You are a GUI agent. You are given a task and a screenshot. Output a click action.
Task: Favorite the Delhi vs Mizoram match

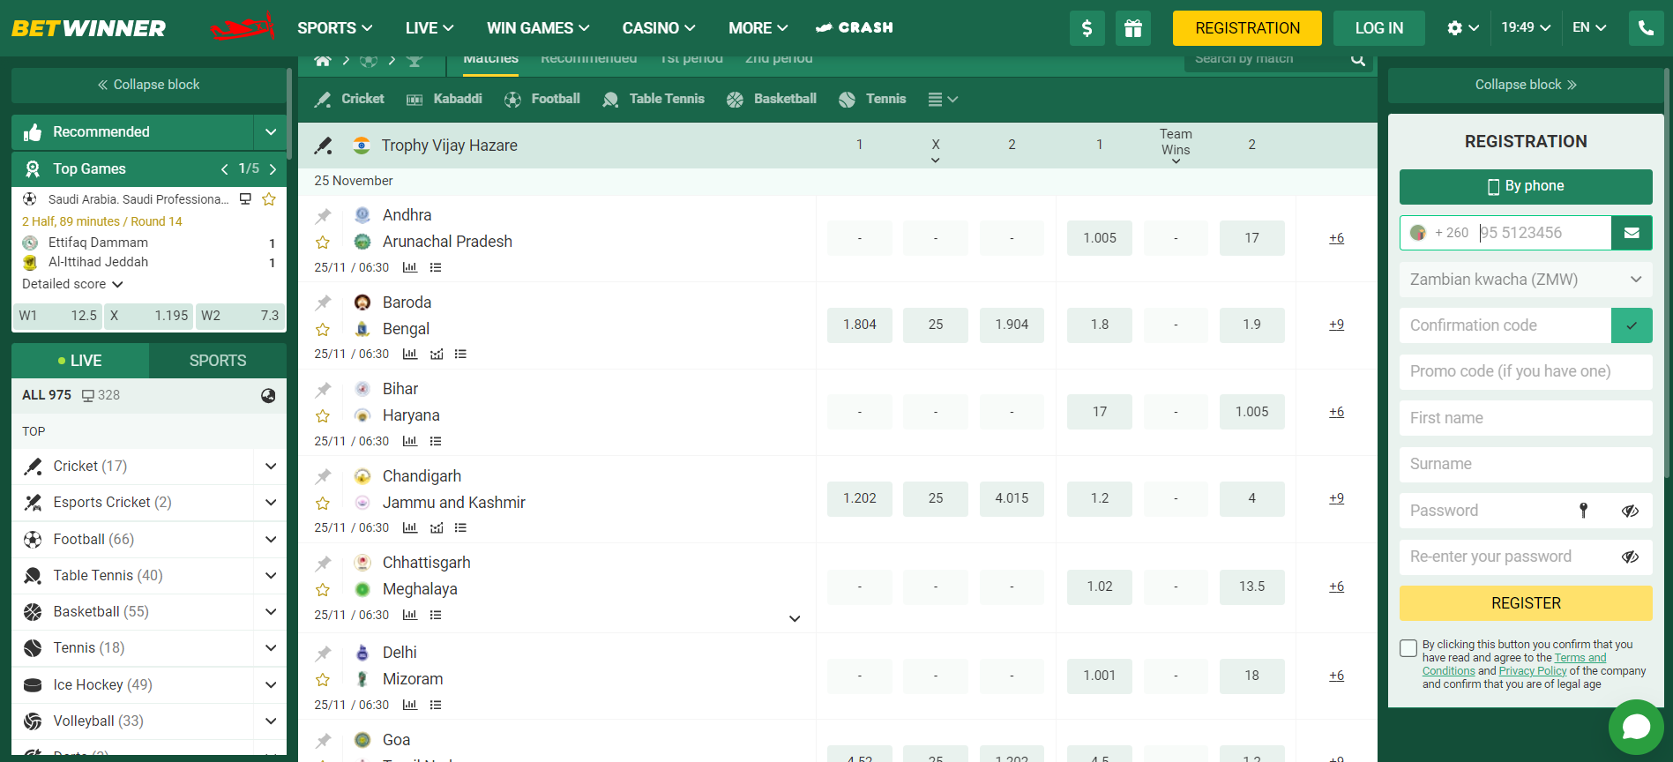pyautogui.click(x=323, y=679)
